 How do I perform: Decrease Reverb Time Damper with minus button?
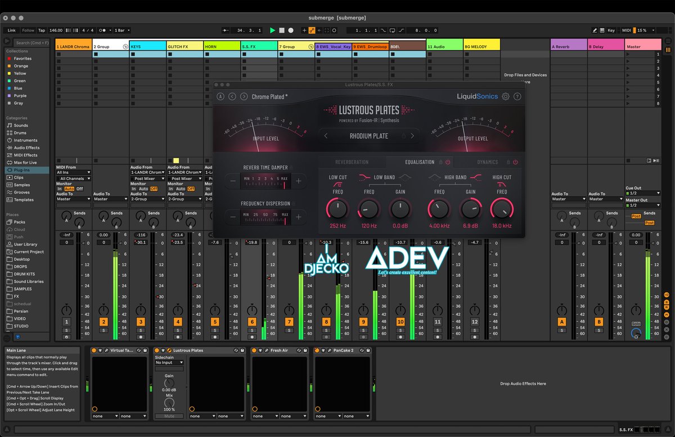pos(232,181)
